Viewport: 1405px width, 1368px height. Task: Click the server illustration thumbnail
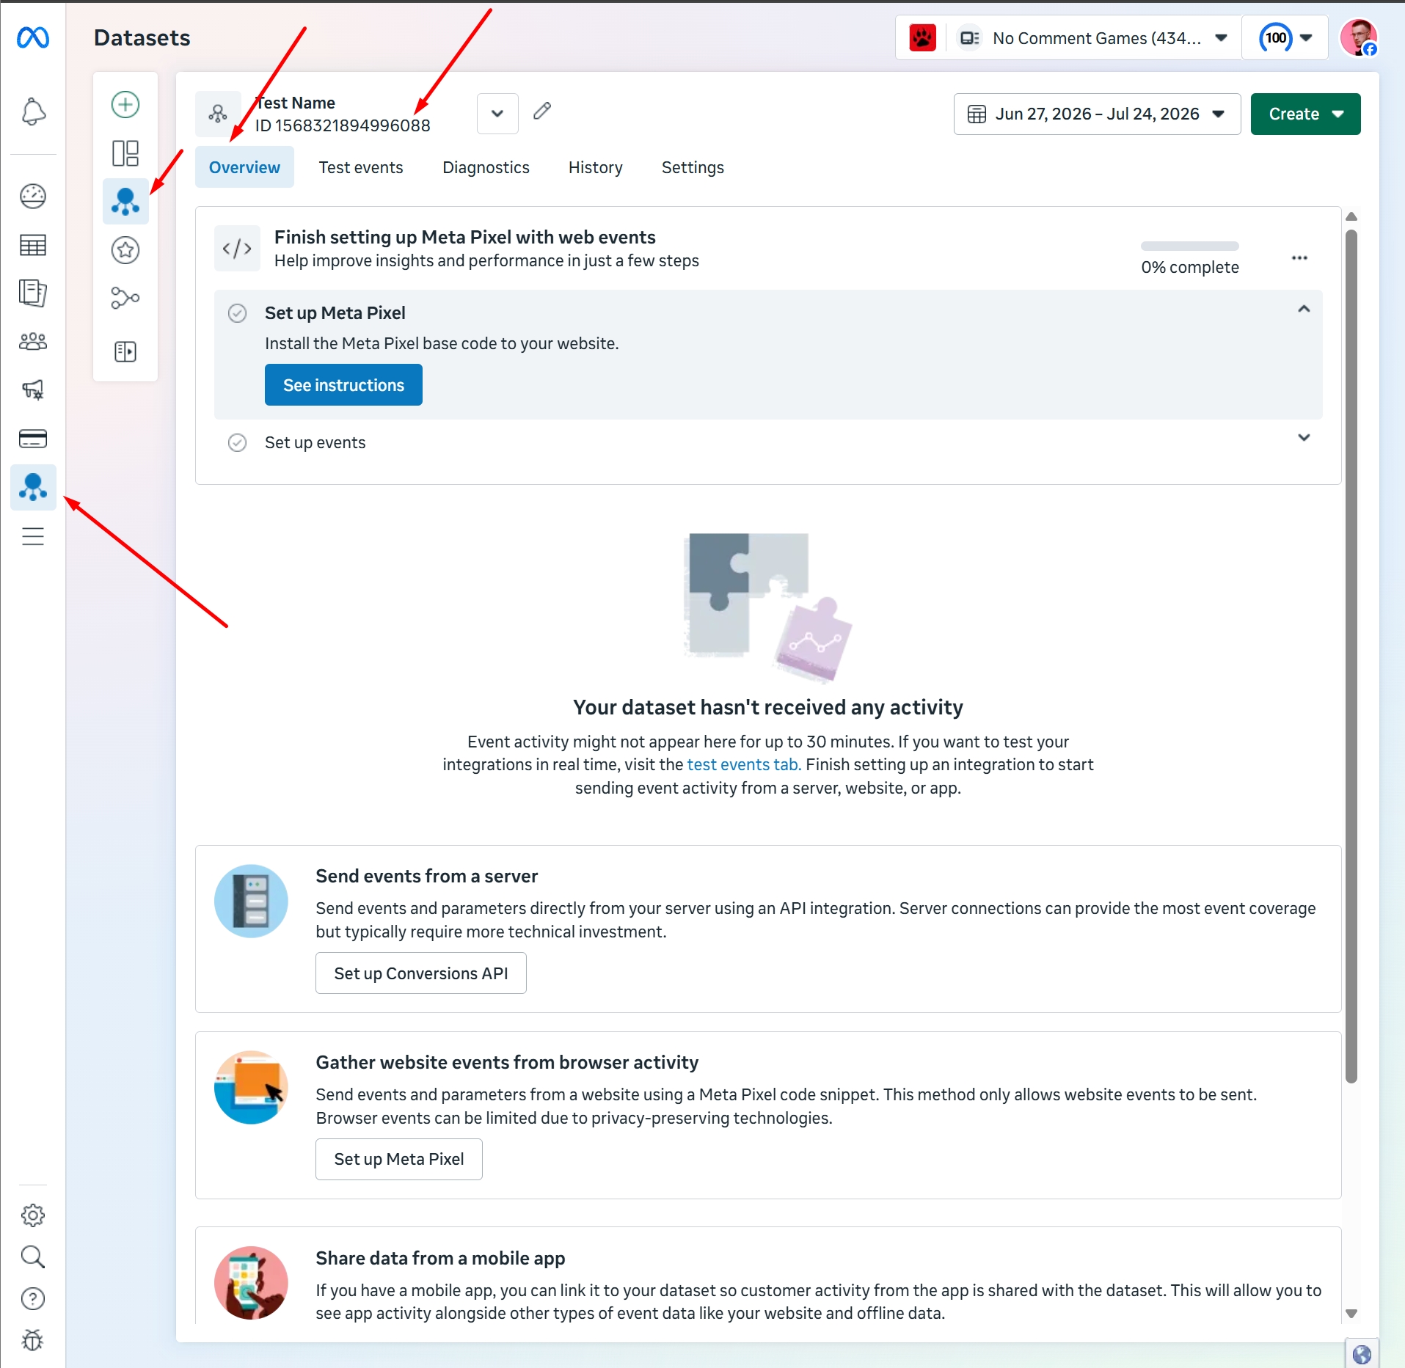[x=251, y=901]
